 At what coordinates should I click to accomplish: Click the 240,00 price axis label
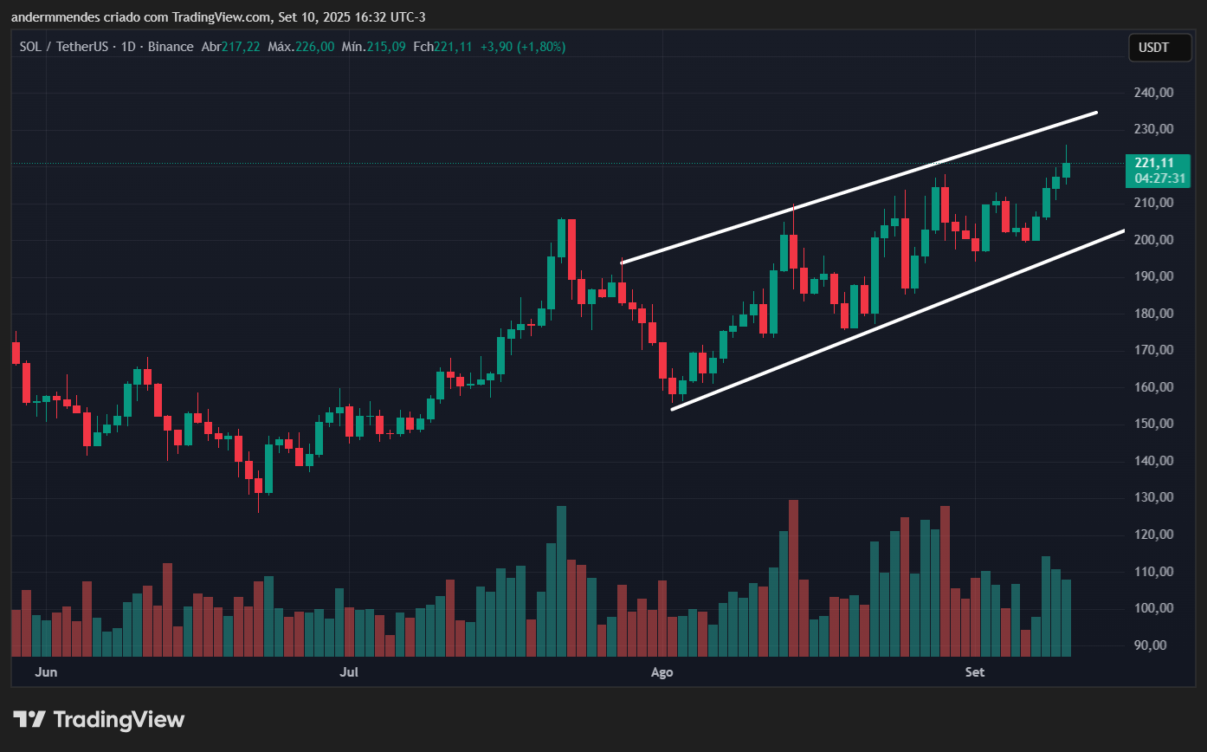1152,93
